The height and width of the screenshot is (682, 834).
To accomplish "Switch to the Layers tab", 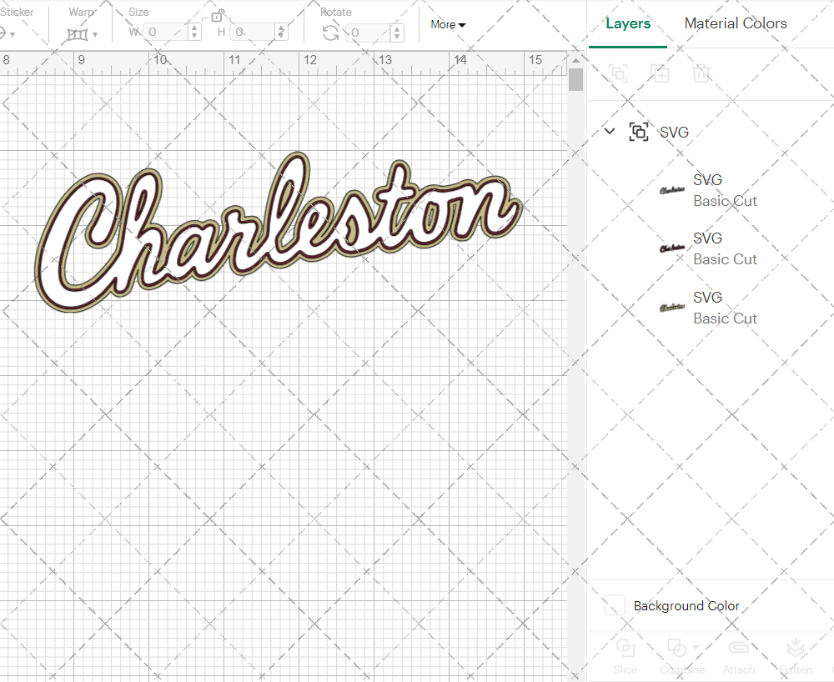I will pos(628,24).
